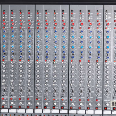Turn the topmost dark-blue EQ knob, channel 13
Image resolution: width=116 pixels, height=116 pixels.
[4, 31]
